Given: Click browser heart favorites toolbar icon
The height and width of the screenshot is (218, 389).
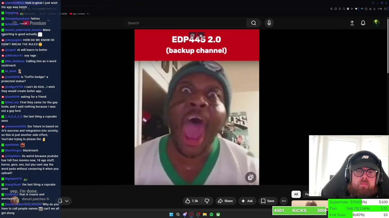Looking at the screenshot, I should pos(356,9).
